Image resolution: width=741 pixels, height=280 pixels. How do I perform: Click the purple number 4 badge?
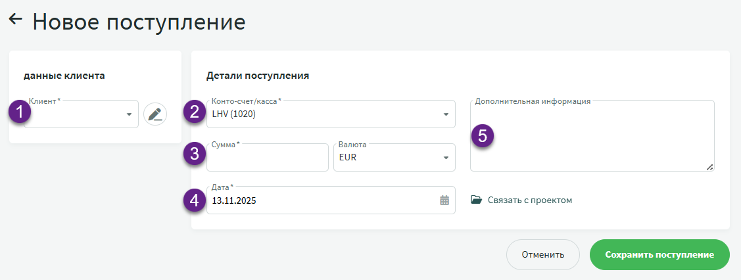coord(195,200)
